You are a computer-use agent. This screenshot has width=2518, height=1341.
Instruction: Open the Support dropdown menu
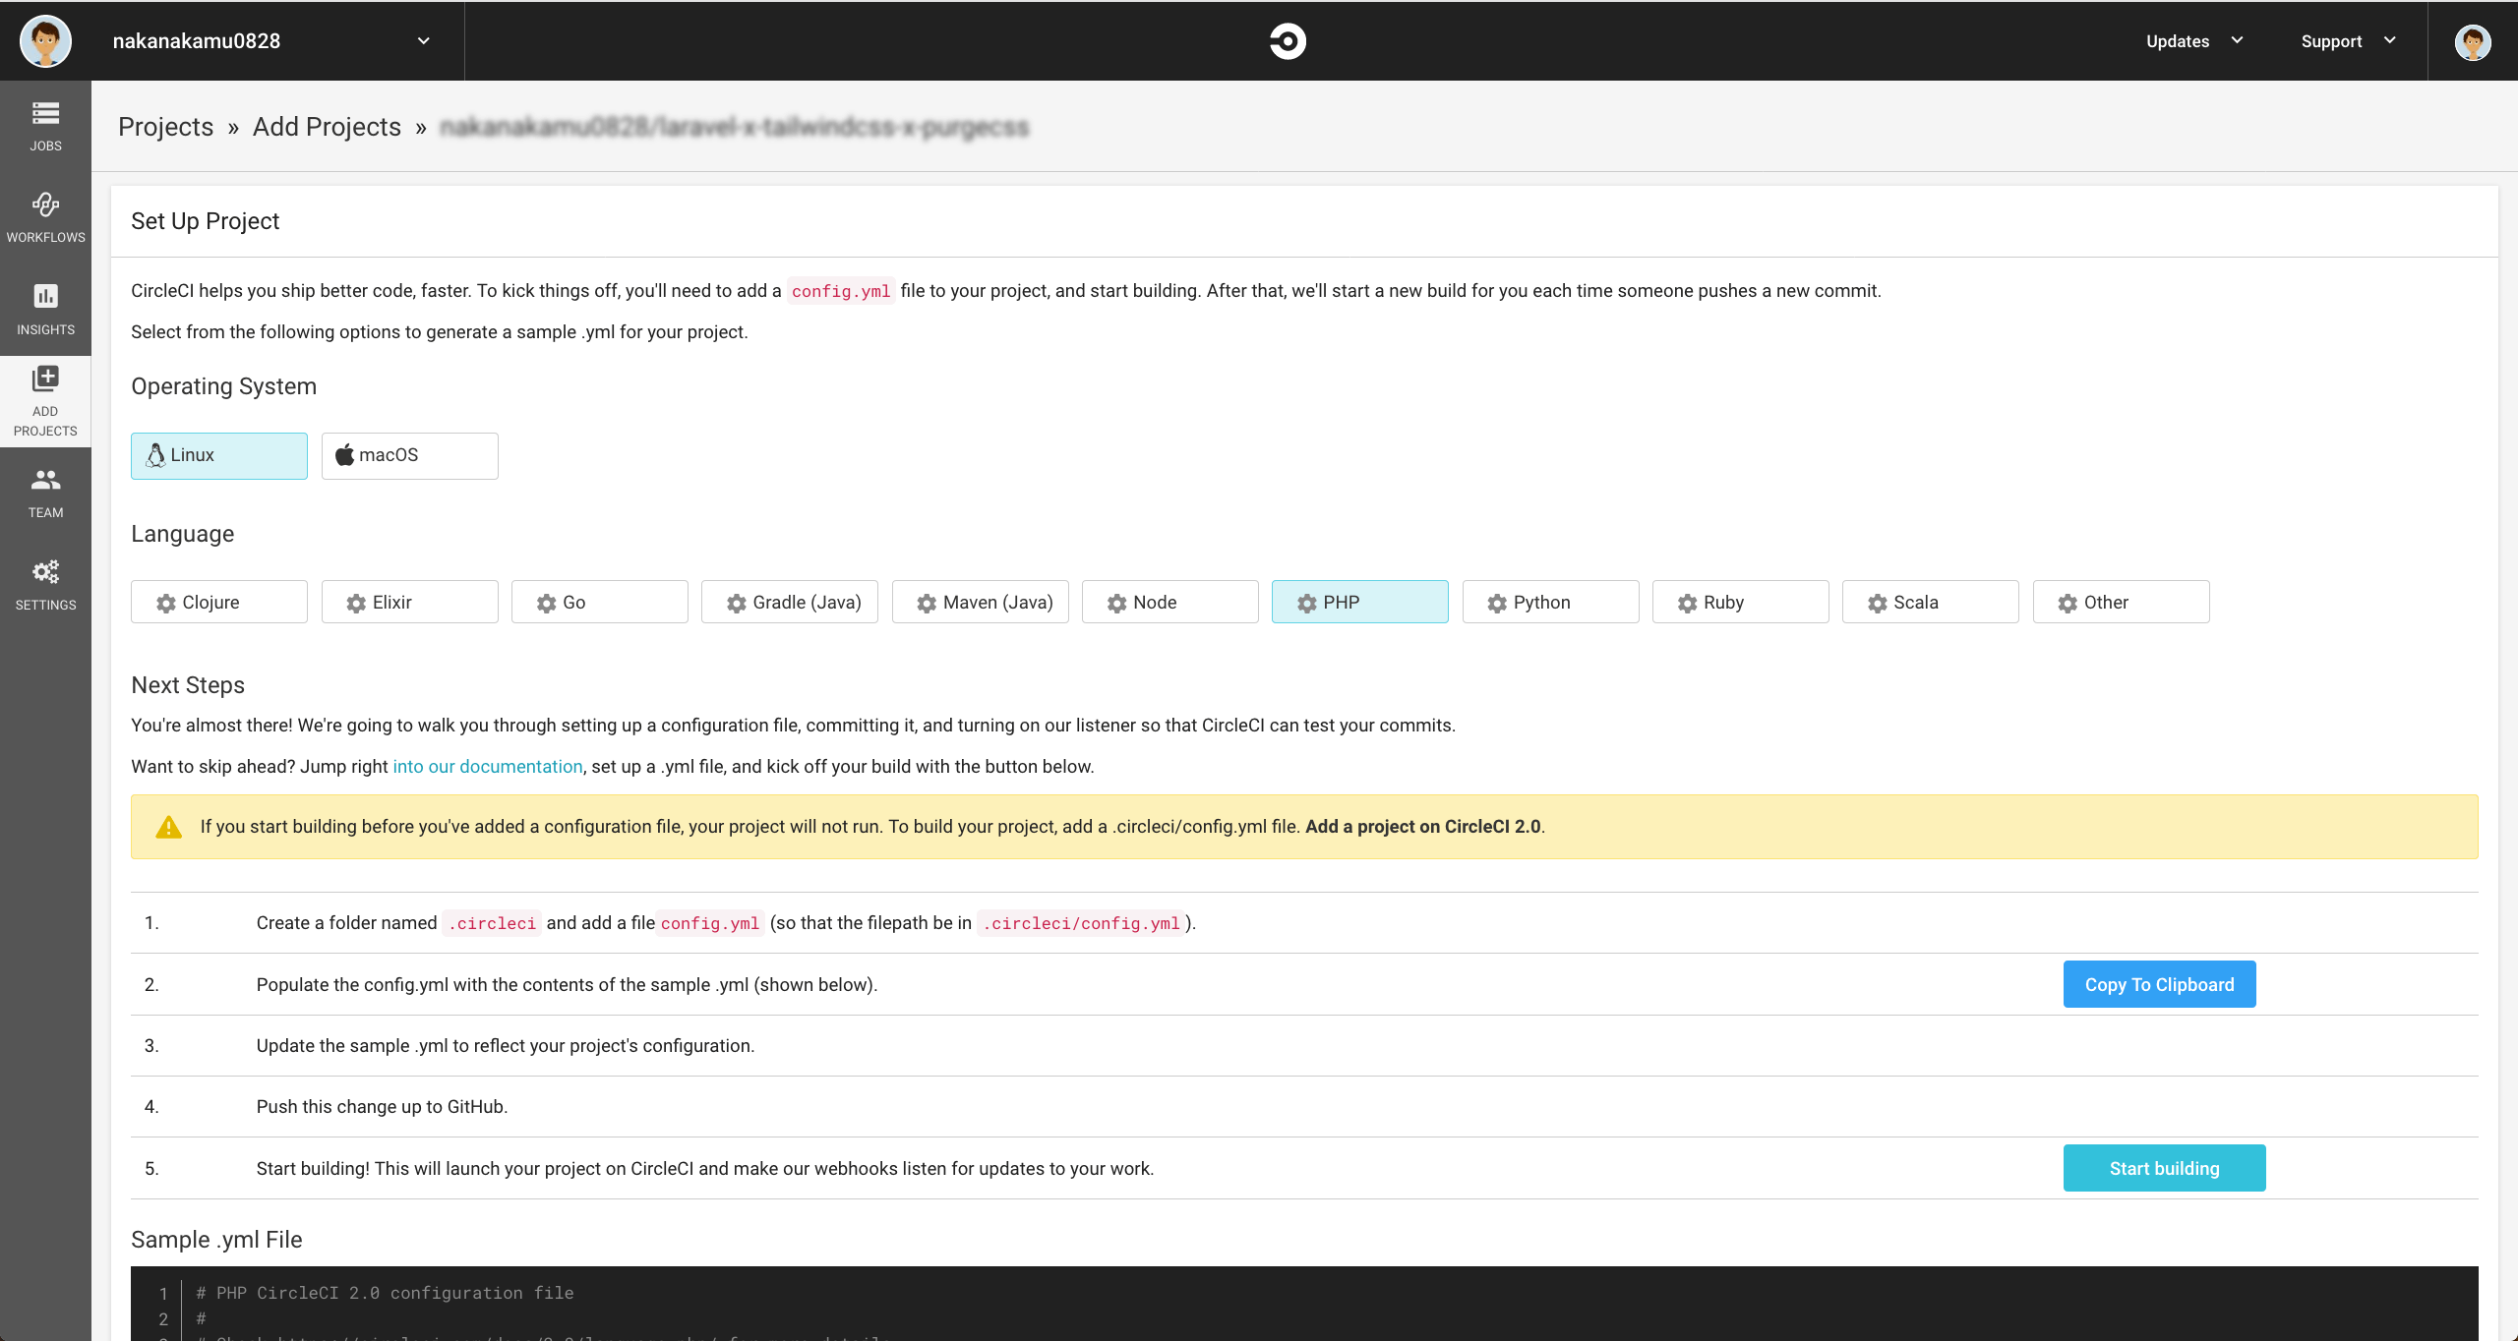click(x=2349, y=41)
